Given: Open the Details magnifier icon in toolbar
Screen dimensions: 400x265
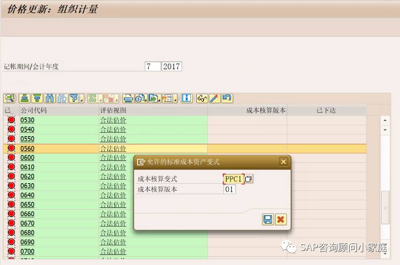Looking at the screenshot, I should (x=9, y=98).
